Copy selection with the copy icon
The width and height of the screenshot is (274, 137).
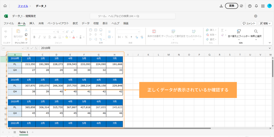pos(26,35)
